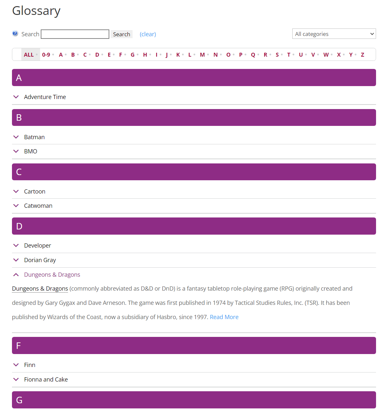Screen dimensions: 388x411
Task: Filter glossary by letter T
Action: [x=289, y=55]
